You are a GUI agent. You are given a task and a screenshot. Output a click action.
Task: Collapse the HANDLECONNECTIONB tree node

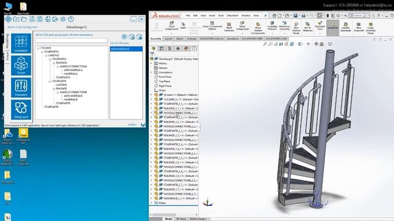[58, 92]
